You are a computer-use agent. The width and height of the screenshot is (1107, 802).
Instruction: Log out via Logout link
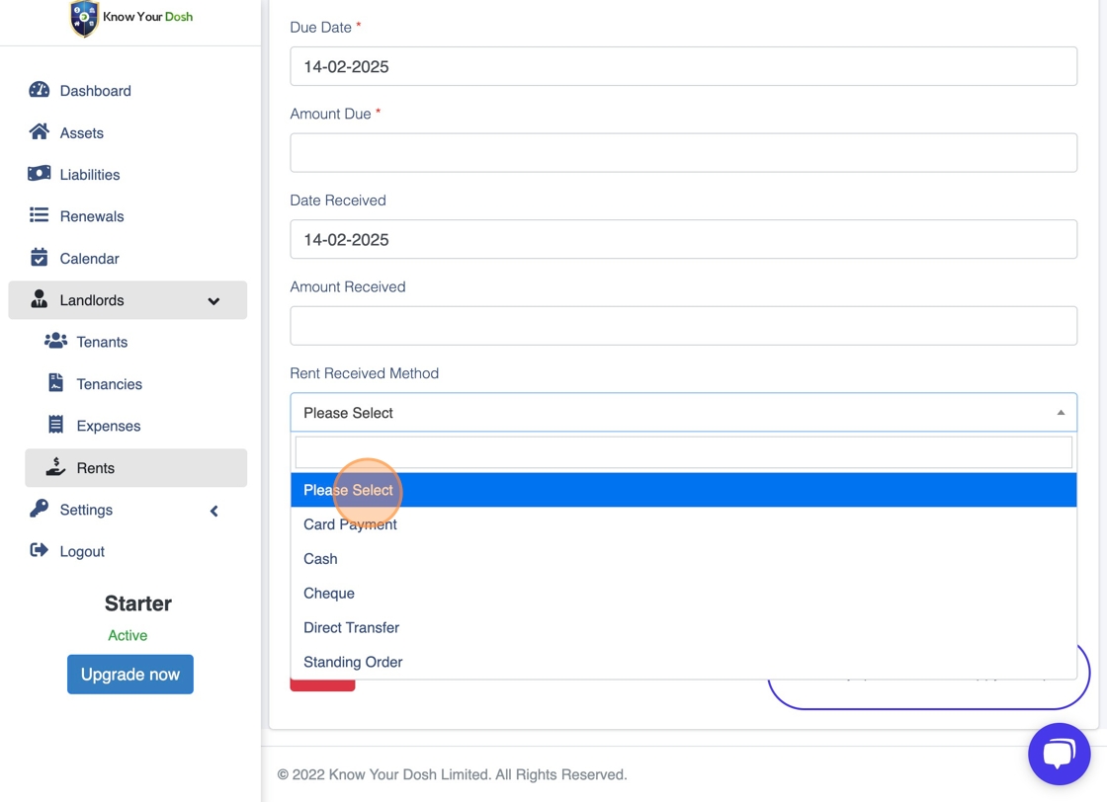tap(82, 551)
